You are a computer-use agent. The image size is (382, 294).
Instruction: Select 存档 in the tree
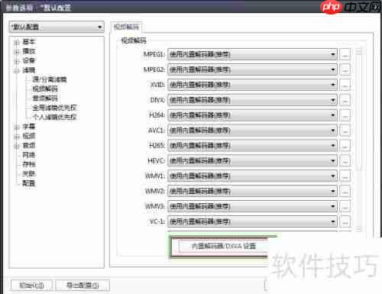click(x=29, y=164)
